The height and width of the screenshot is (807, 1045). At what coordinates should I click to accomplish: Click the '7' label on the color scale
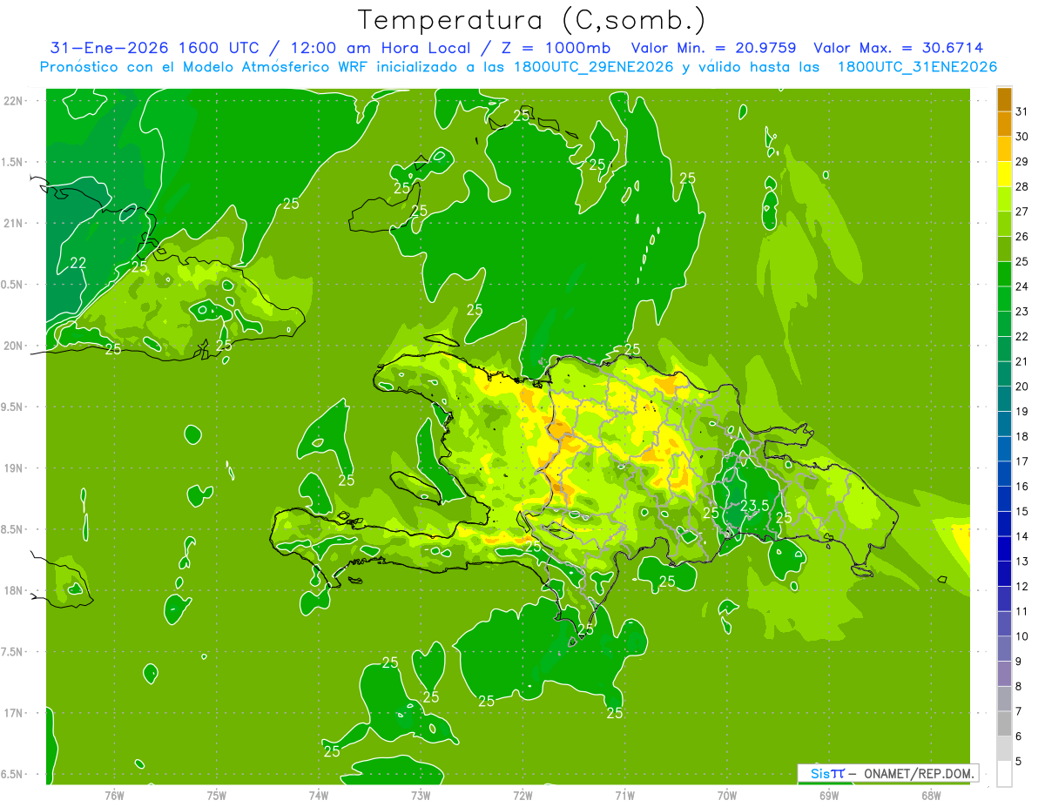pyautogui.click(x=1019, y=711)
